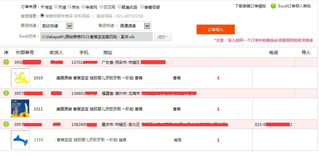This screenshot has width=319, height=157.
Task: Select 淘宝 as order source
Action: pos(42,7)
